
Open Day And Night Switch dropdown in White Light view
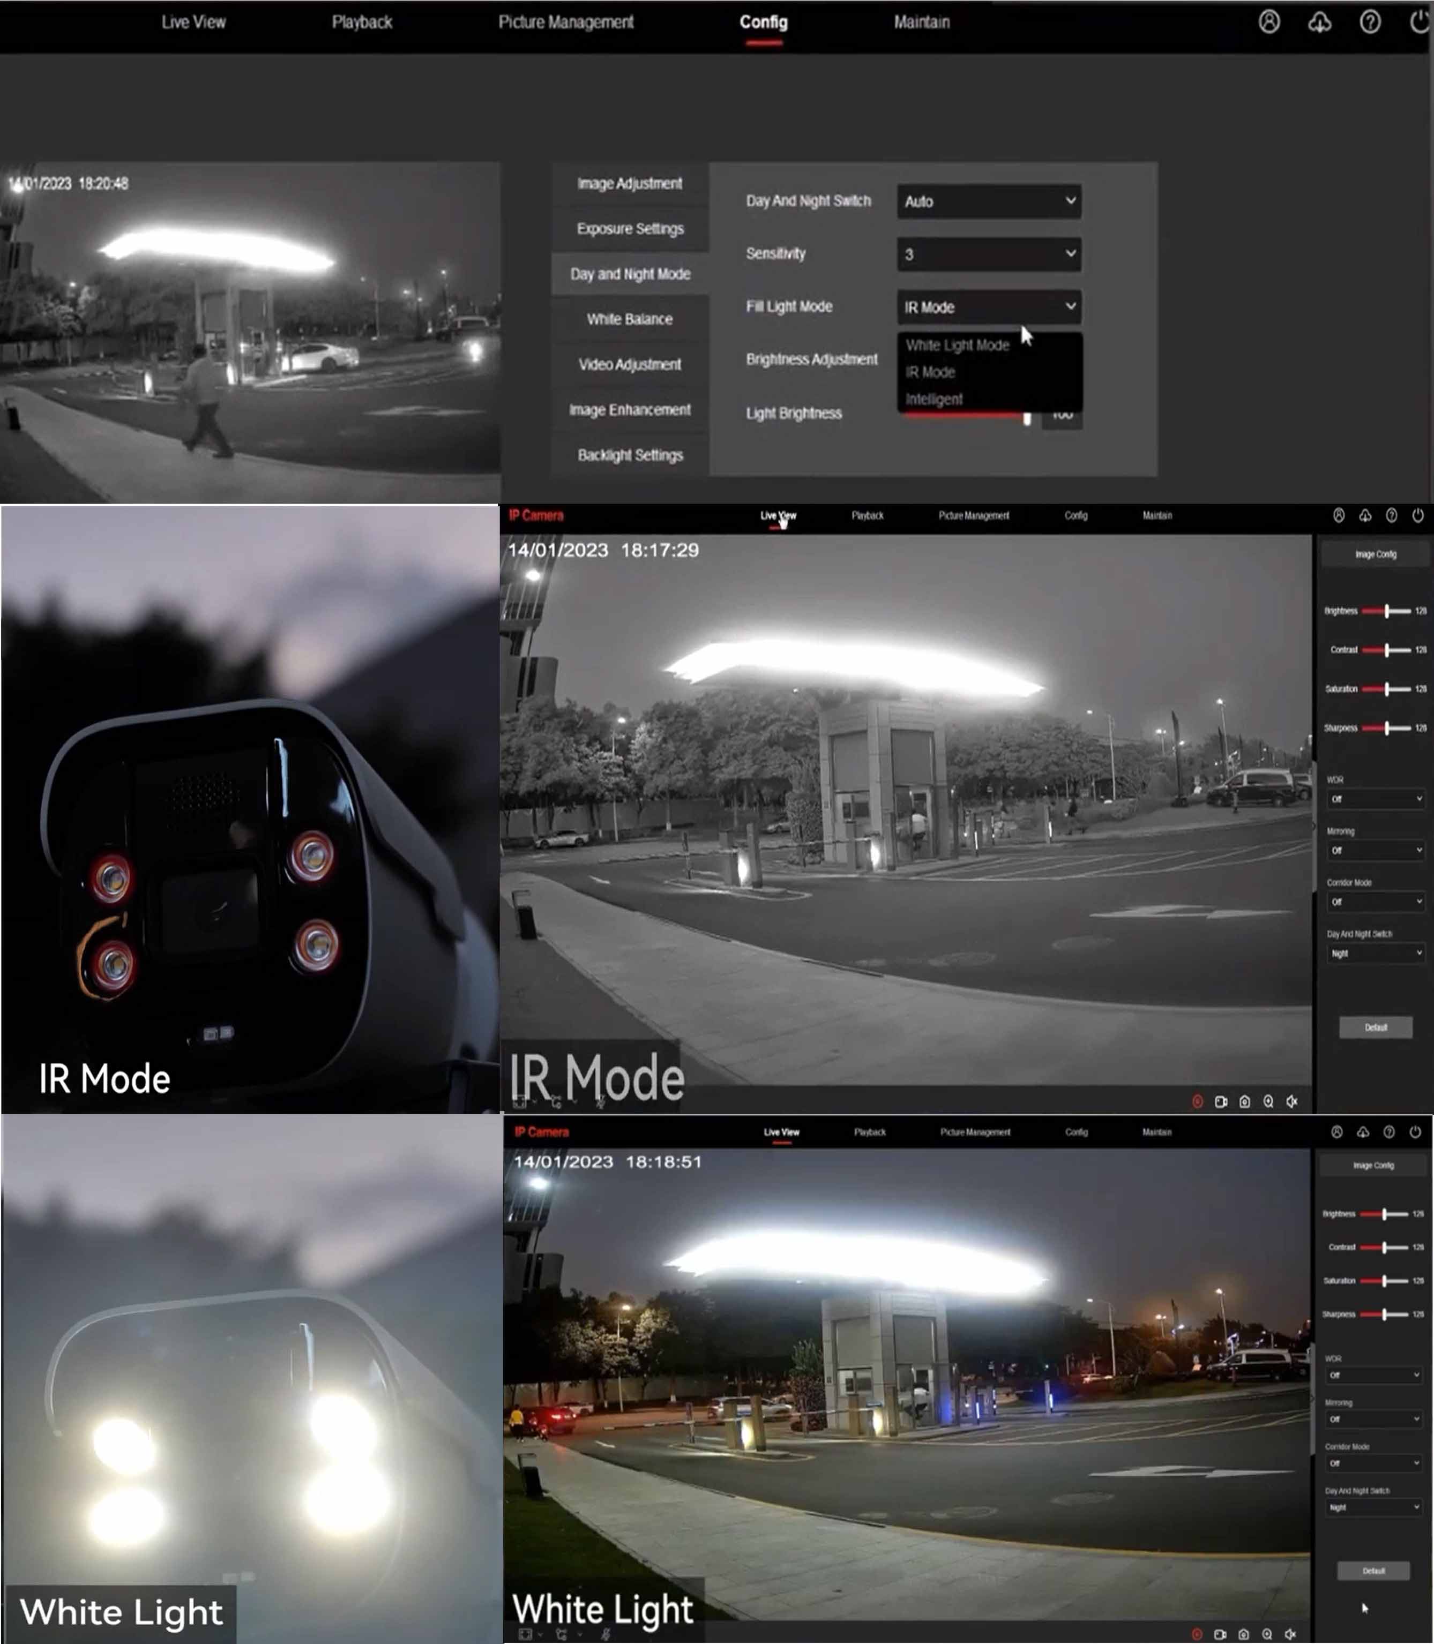click(1373, 1507)
